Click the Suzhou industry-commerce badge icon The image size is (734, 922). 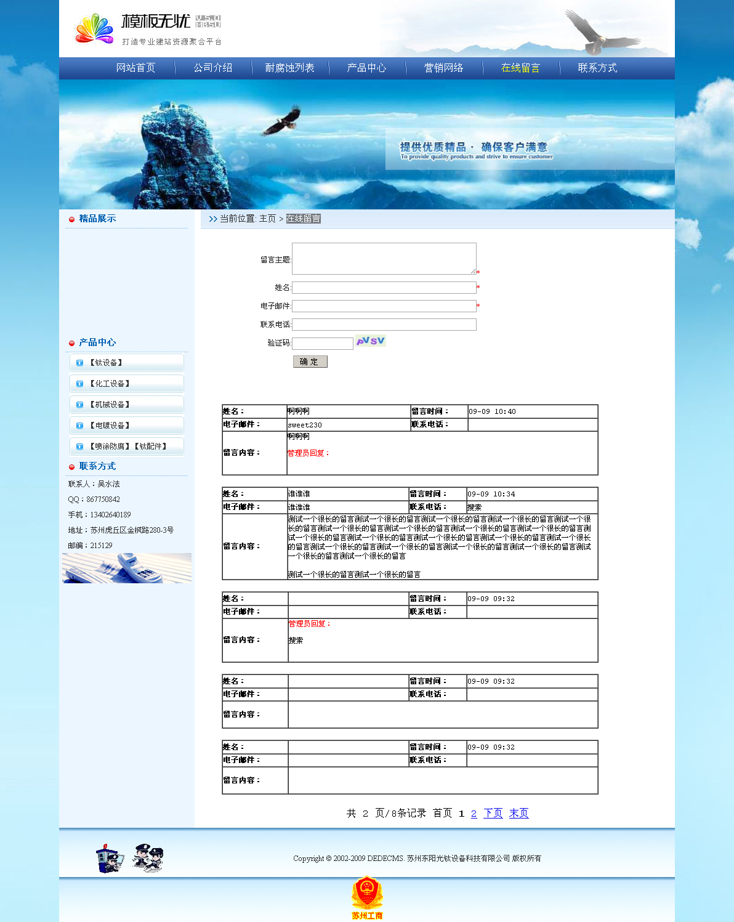coord(367,897)
